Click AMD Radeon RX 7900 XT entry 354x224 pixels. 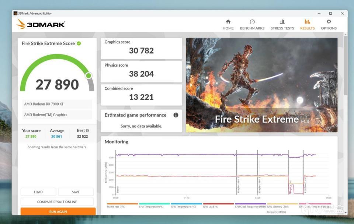click(57, 104)
